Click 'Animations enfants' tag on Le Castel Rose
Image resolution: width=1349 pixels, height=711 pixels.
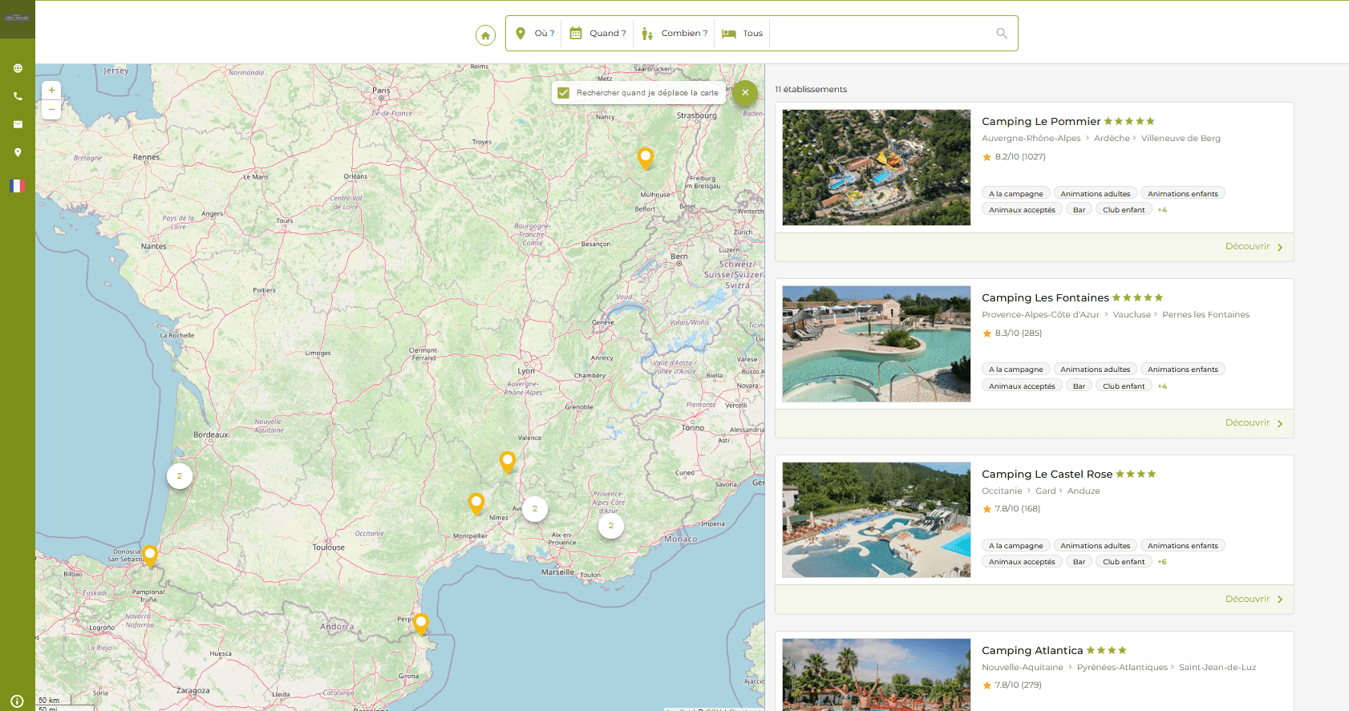coord(1183,546)
